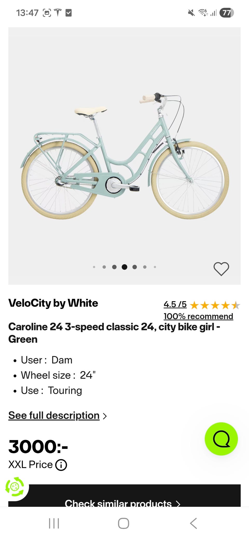249x540 pixels.
Task: Tap the green recycle badge icon
Action: click(x=15, y=487)
